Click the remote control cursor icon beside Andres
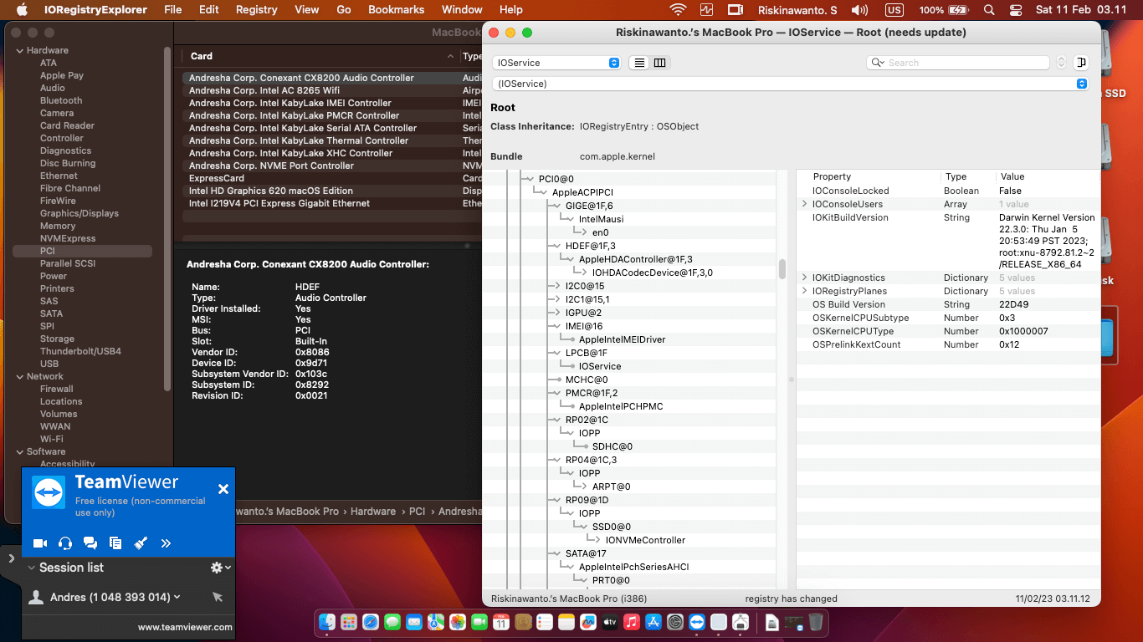This screenshot has height=642, width=1143. (218, 597)
